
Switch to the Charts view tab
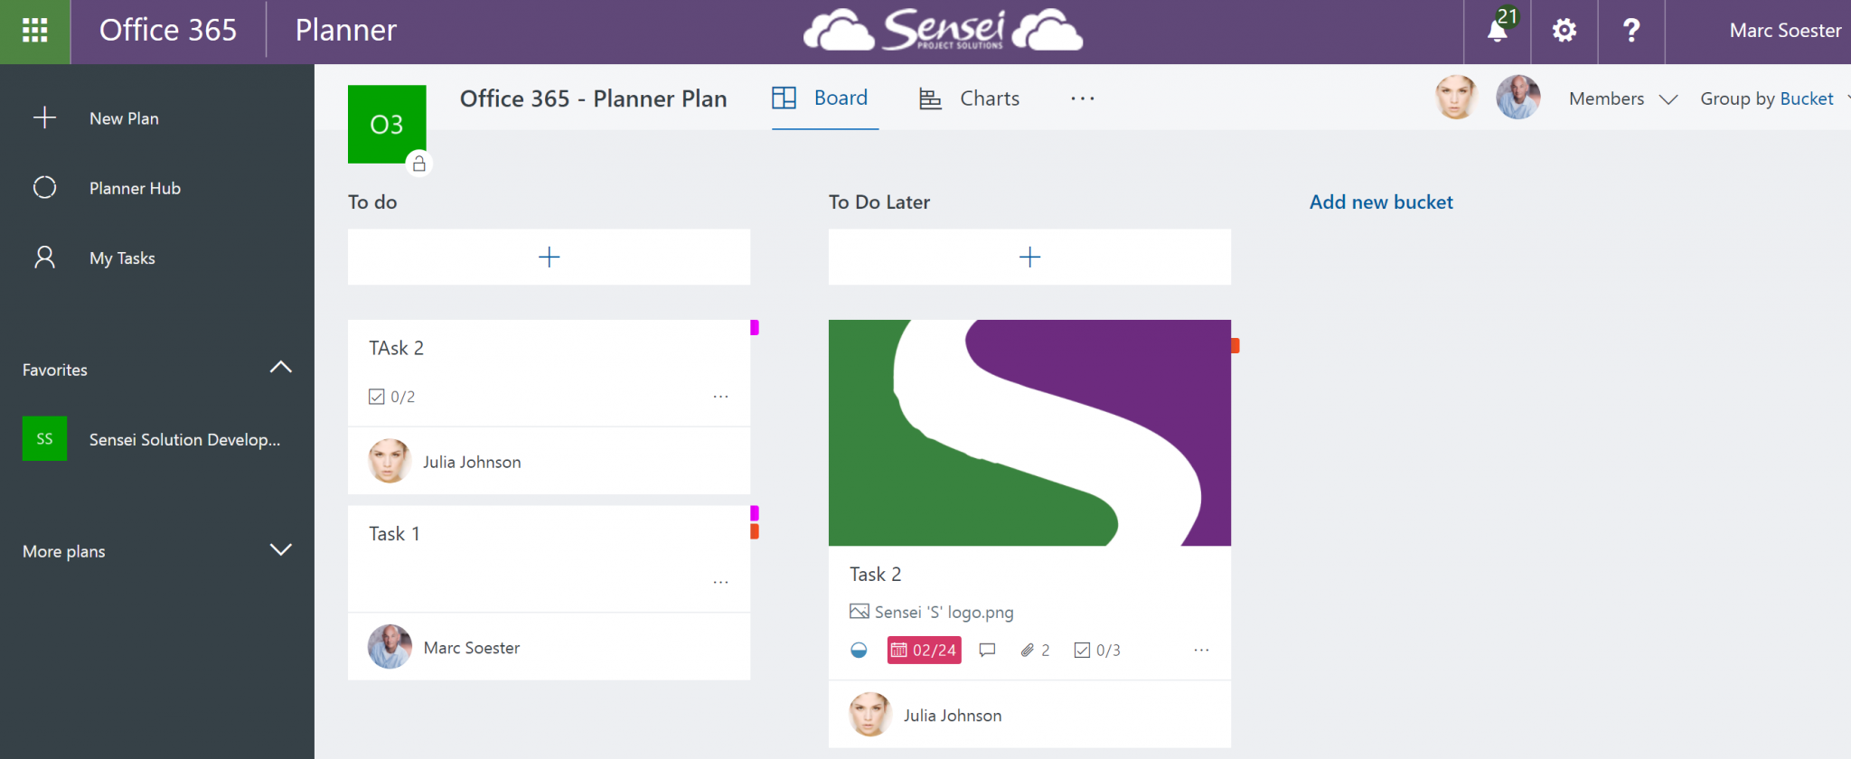click(970, 98)
